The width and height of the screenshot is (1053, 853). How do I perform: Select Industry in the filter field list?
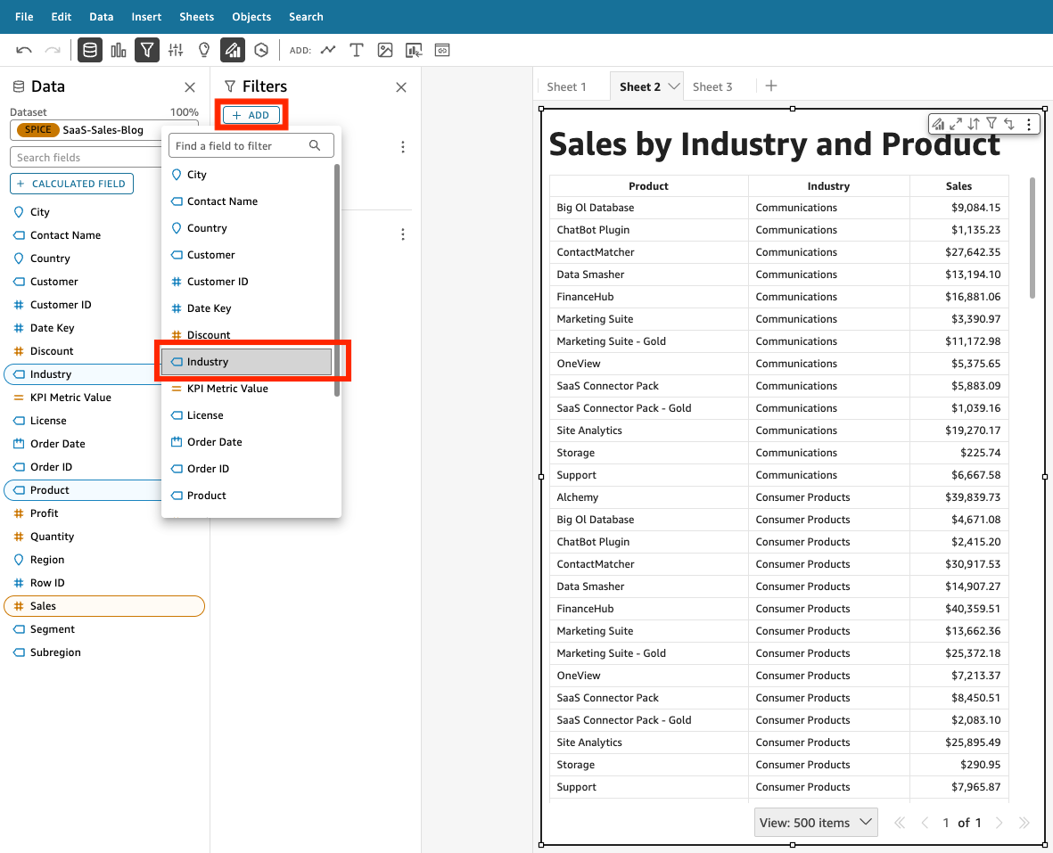click(x=246, y=362)
